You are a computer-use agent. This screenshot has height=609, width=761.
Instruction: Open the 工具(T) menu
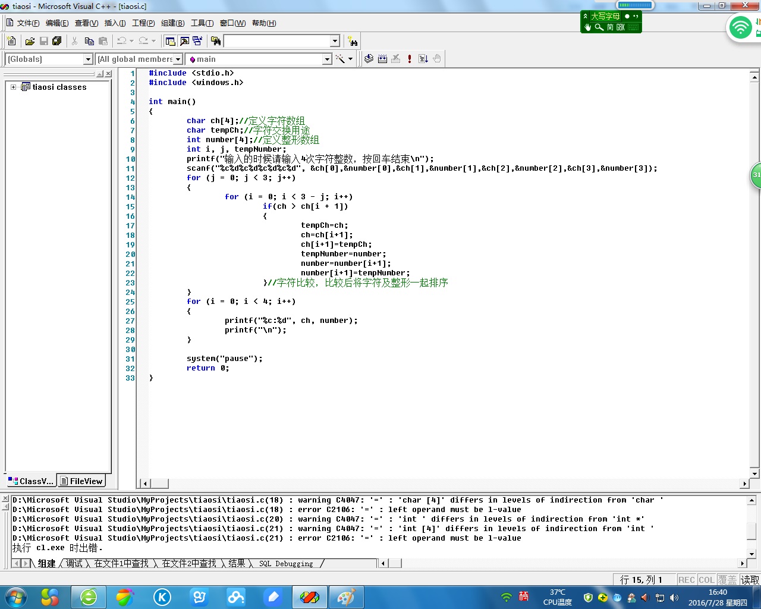pyautogui.click(x=202, y=23)
